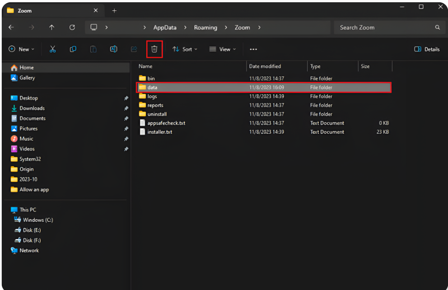Expand the Sort dropdown
The image size is (448, 290).
[x=185, y=49]
